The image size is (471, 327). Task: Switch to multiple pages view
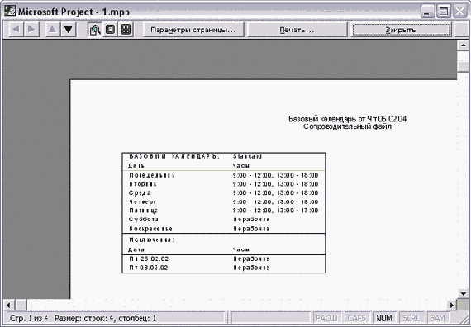pyautogui.click(x=126, y=30)
